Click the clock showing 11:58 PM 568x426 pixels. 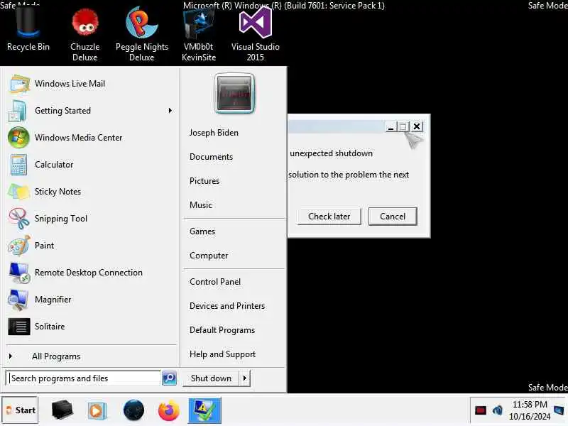click(x=530, y=405)
